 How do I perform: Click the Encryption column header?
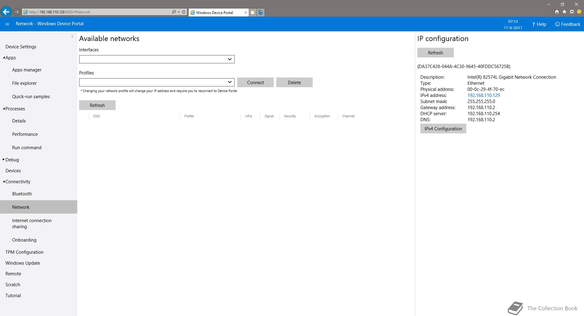point(322,116)
